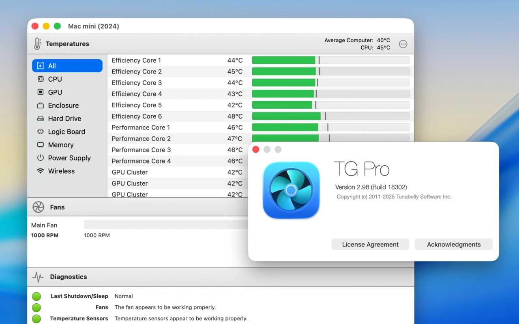The height and width of the screenshot is (324, 519).
Task: Select the CPU temperature category icon
Action: click(40, 79)
